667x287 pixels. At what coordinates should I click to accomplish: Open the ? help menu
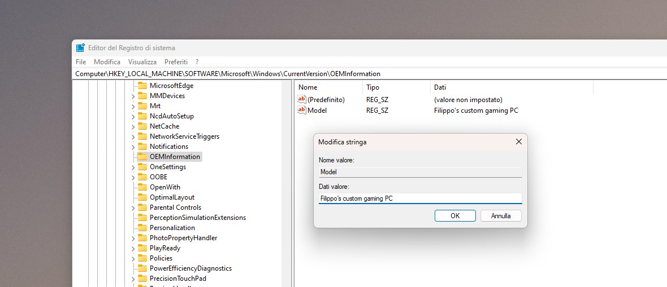[x=197, y=62]
